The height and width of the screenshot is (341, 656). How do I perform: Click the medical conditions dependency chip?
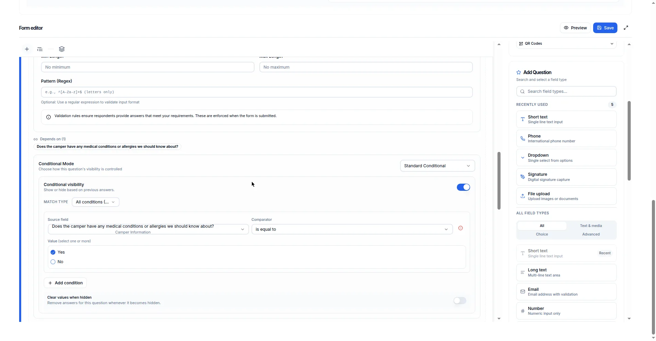pos(107,147)
